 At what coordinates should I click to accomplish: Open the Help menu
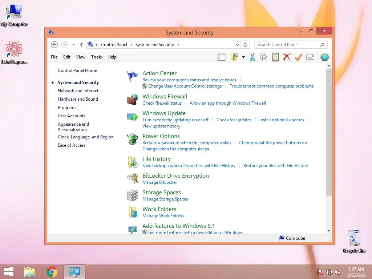(x=112, y=57)
